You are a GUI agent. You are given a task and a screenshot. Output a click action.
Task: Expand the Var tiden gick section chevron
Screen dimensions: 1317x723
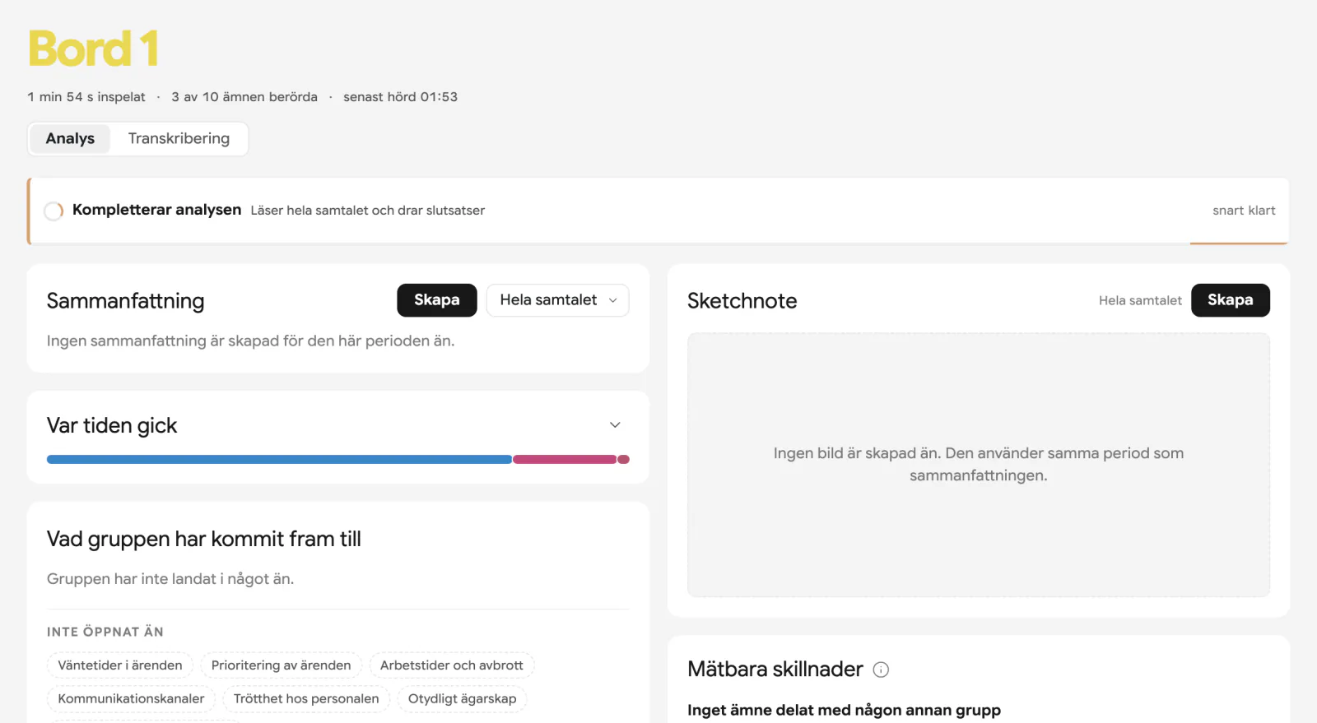615,425
